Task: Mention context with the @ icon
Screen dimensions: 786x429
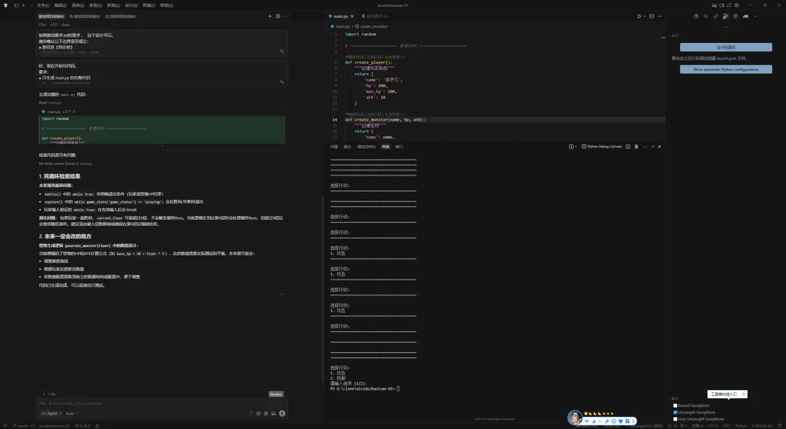Action: pos(258,413)
